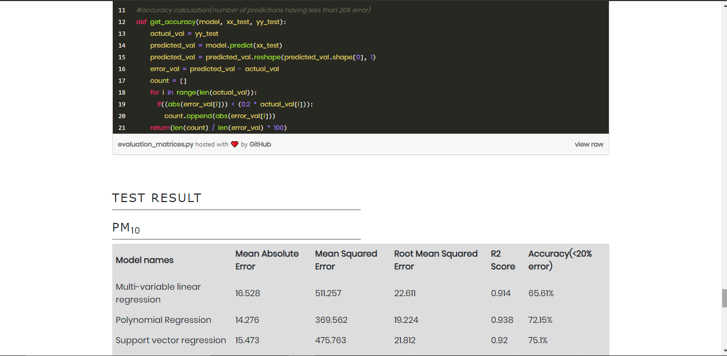Click the 72.15% accuracy value
727x356 pixels.
[540, 320]
